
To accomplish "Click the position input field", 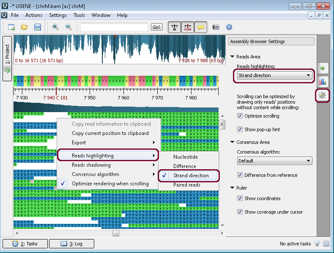I will point(114,27).
